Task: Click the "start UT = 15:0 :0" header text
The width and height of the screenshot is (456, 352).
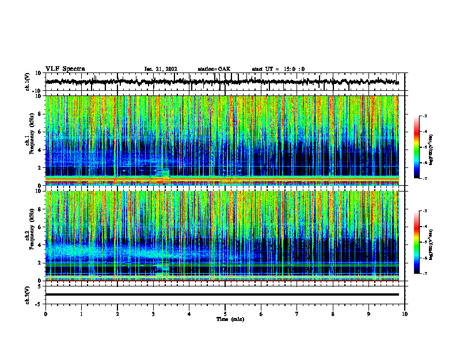Action: [x=278, y=69]
